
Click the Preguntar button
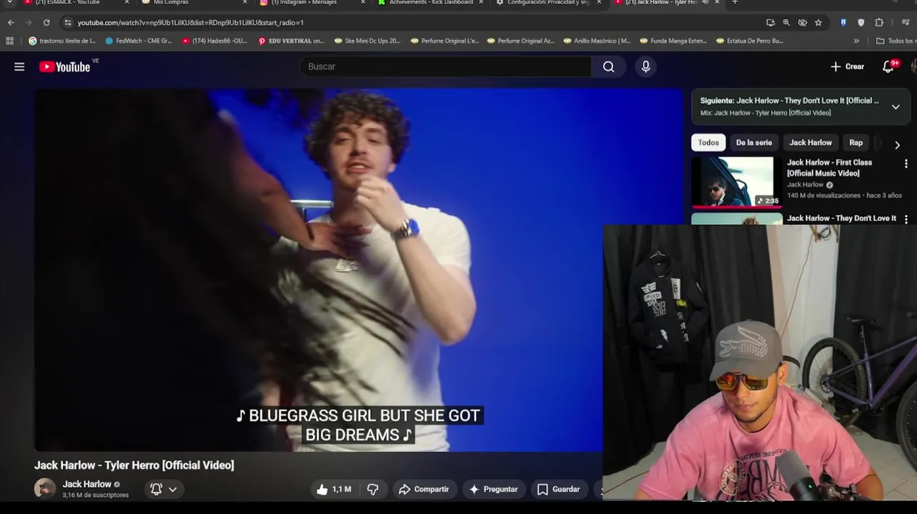[493, 489]
